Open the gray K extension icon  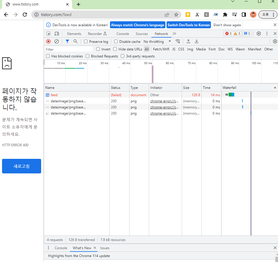pos(206,15)
